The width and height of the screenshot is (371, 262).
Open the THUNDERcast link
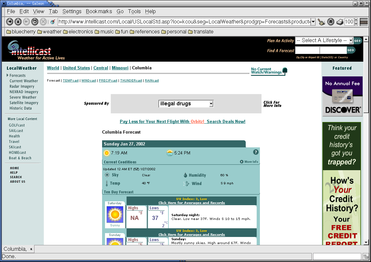click(x=131, y=80)
